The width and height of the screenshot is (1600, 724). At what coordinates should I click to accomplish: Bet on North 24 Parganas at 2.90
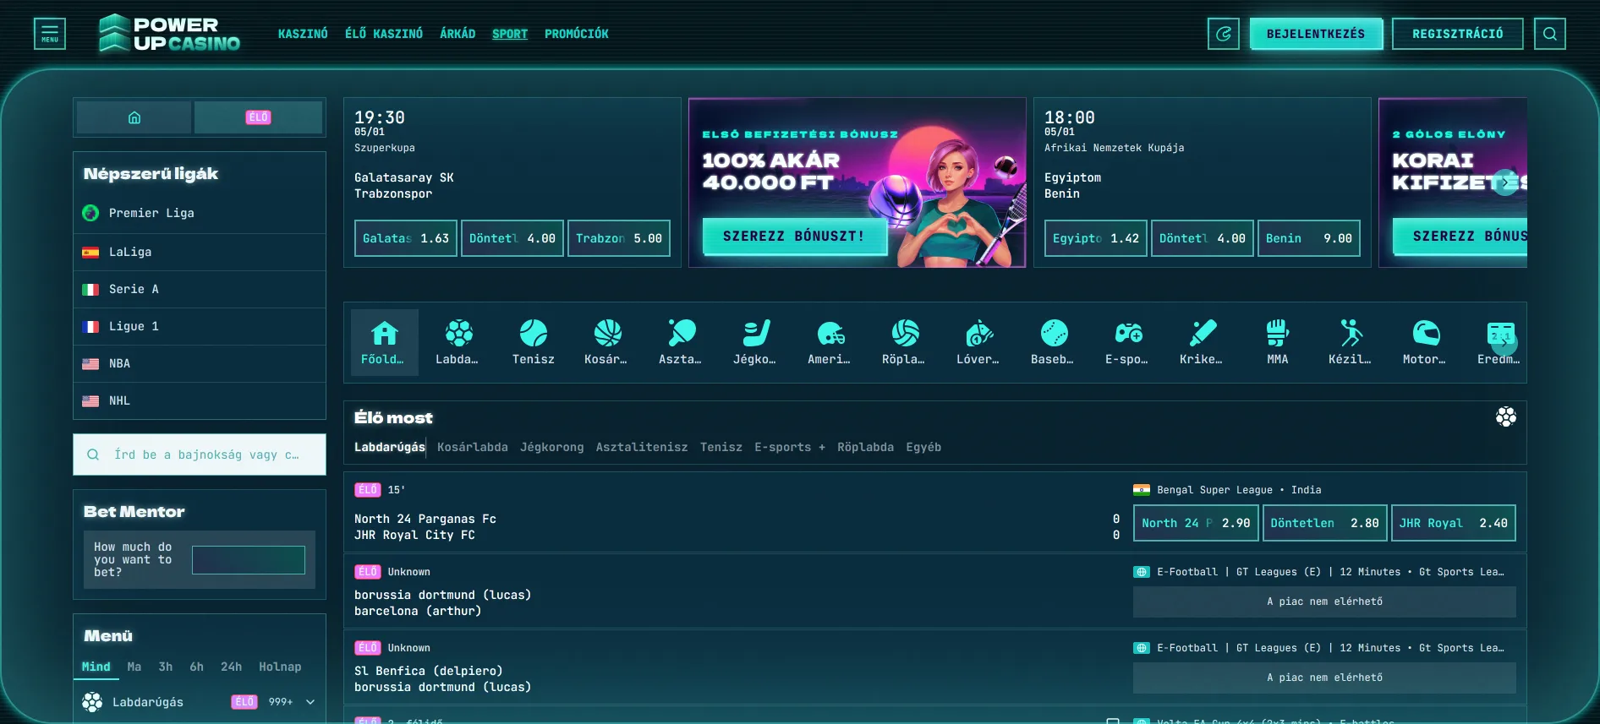coord(1196,523)
